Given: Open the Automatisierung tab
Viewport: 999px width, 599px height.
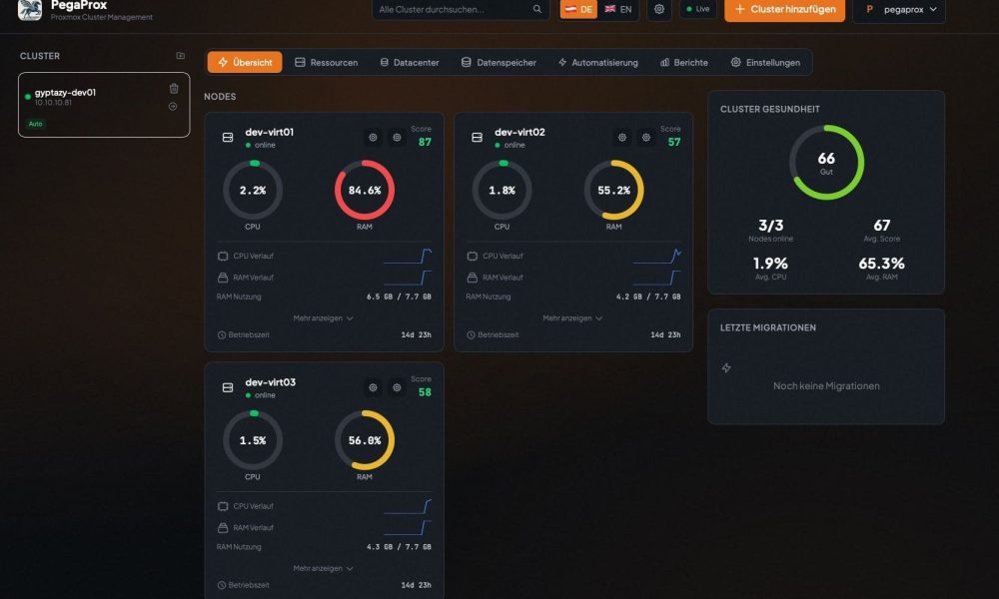Looking at the screenshot, I should pyautogui.click(x=597, y=62).
